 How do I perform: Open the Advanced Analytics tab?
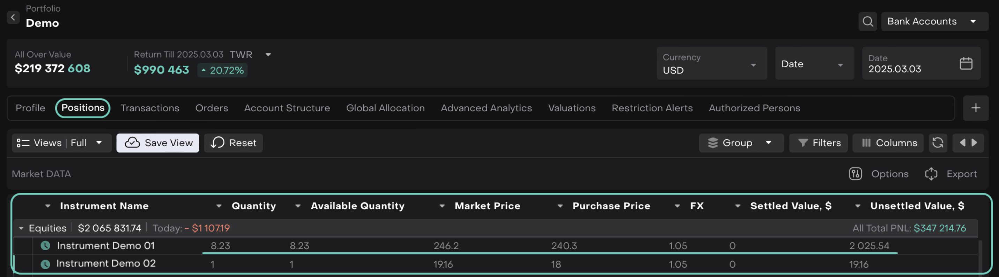pyautogui.click(x=486, y=108)
